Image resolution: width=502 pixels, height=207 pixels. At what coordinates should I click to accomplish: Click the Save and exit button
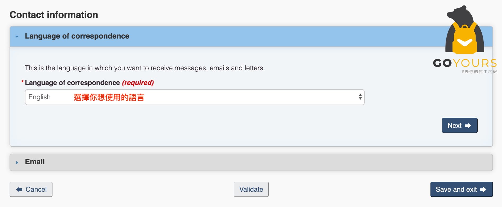(x=461, y=189)
